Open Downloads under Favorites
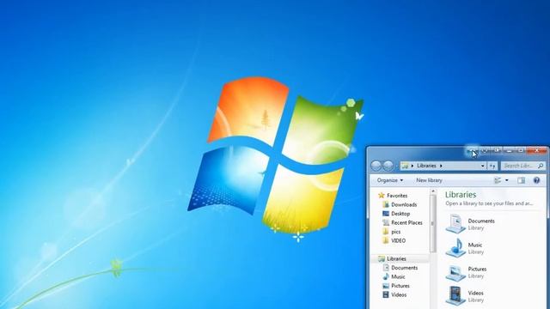Viewport: 550px width, 309px height. coord(400,204)
